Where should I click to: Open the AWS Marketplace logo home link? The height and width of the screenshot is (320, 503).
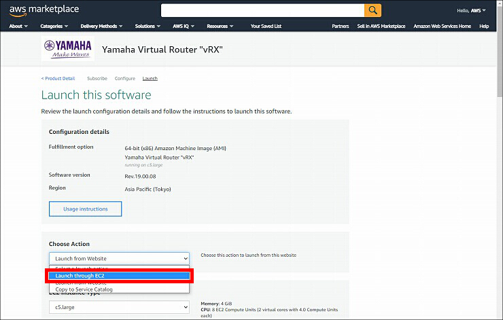(44, 11)
